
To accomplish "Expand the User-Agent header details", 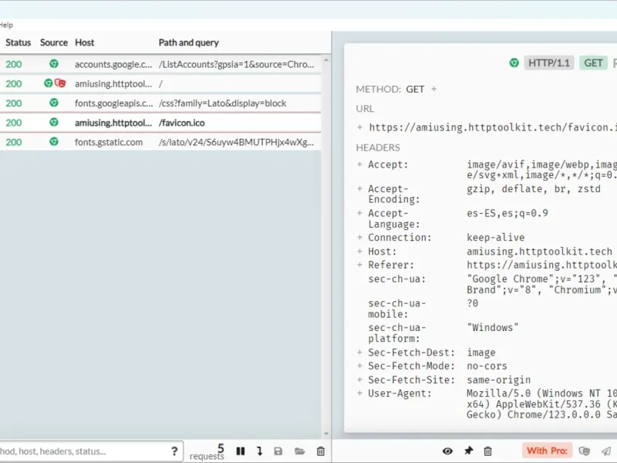I will [359, 394].
